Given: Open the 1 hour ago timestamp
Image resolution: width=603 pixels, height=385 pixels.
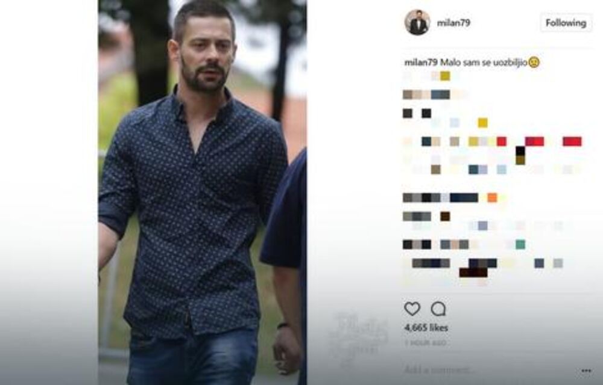Looking at the screenshot, I should 425,343.
